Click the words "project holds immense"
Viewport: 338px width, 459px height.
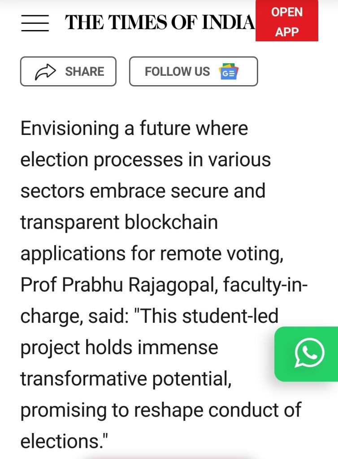coord(119,347)
